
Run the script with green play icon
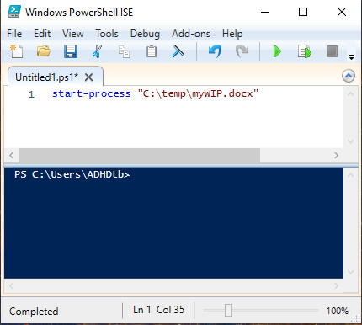277,51
